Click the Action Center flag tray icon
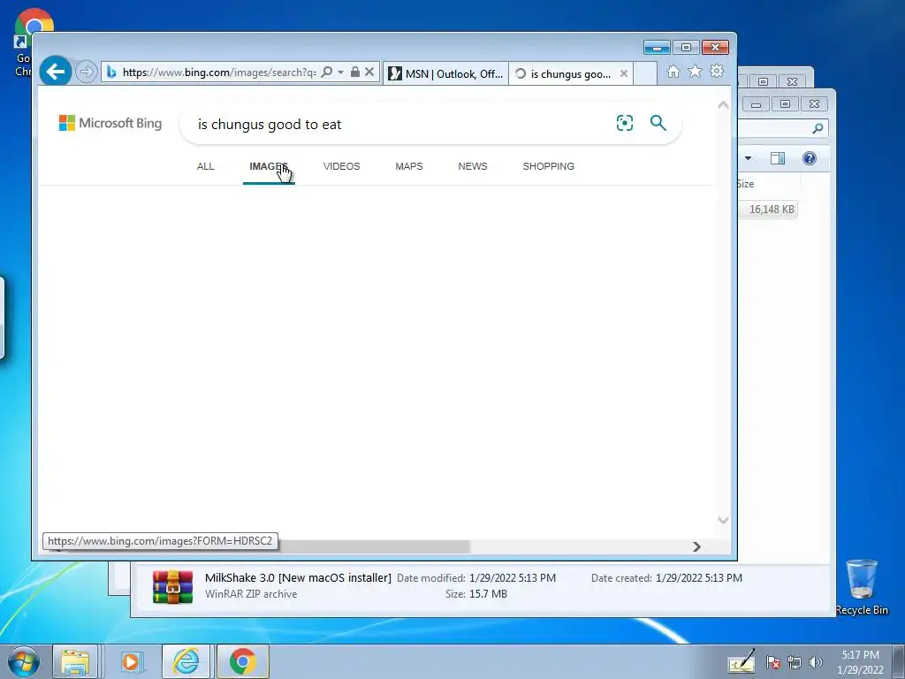905x679 pixels. point(772,663)
